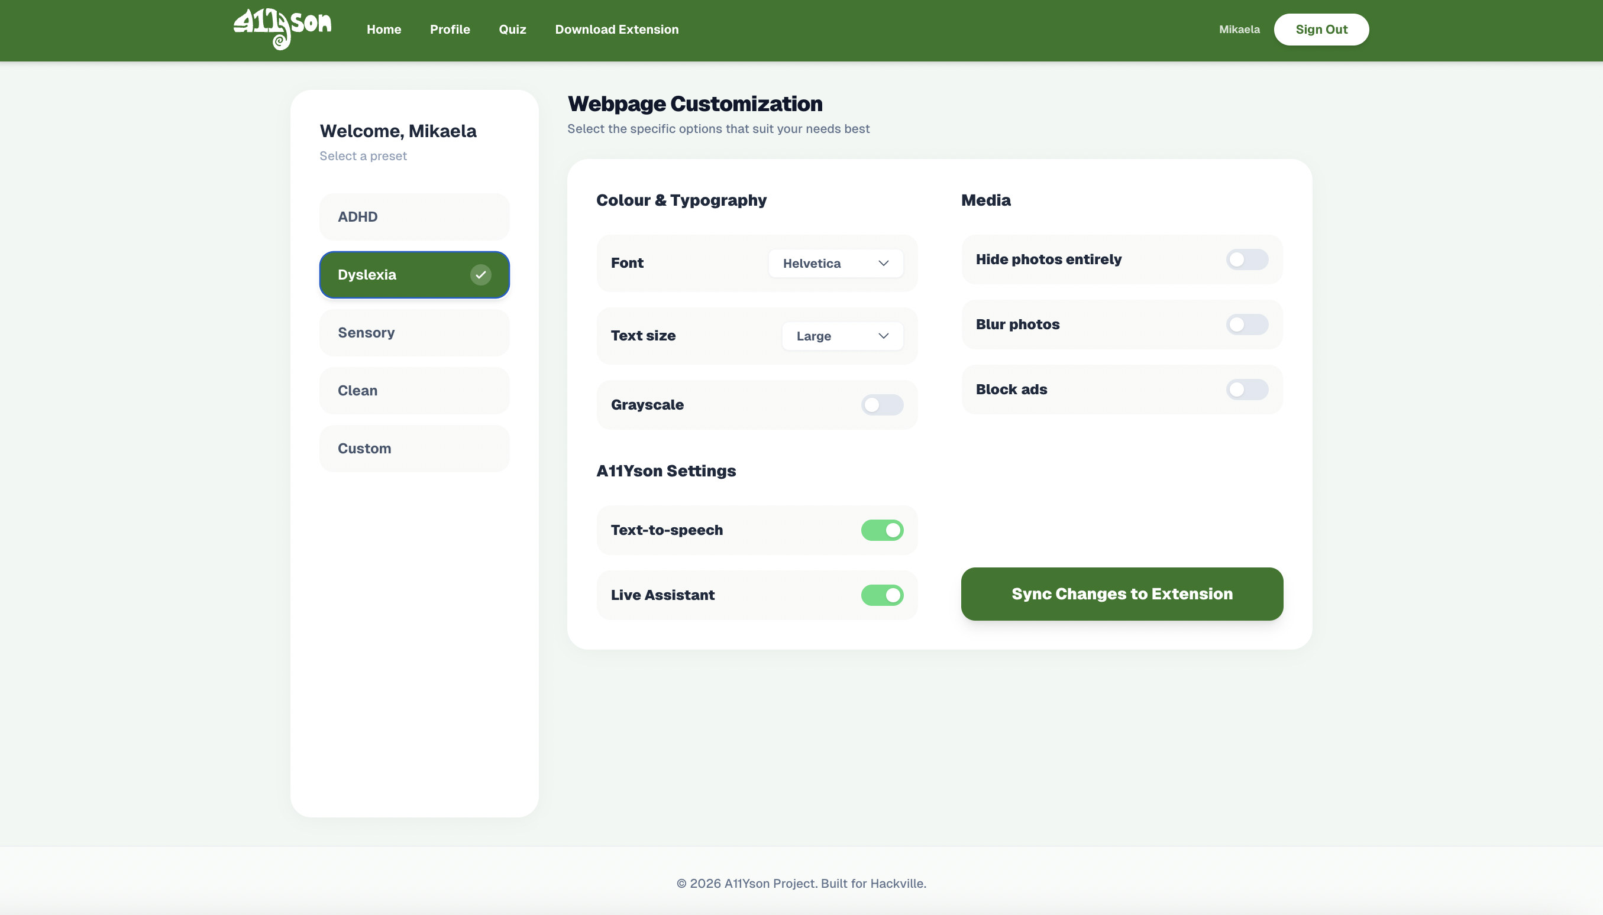The height and width of the screenshot is (915, 1603).
Task: Open the Quiz nav link
Action: 512,30
